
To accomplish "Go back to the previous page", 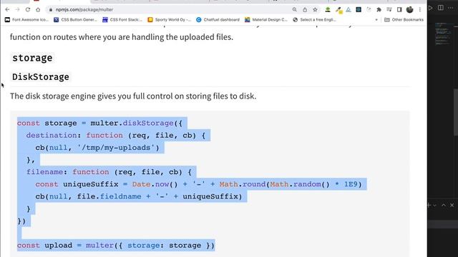I will point(7,9).
